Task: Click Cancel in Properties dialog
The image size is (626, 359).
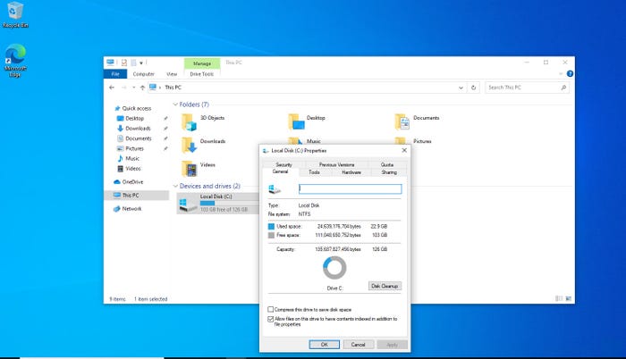Action: [x=358, y=345]
